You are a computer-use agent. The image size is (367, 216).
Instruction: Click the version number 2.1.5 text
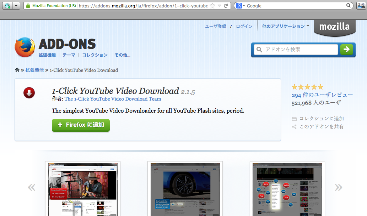[188, 92]
